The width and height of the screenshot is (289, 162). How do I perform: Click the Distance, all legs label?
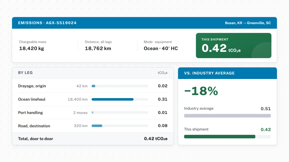(98, 42)
